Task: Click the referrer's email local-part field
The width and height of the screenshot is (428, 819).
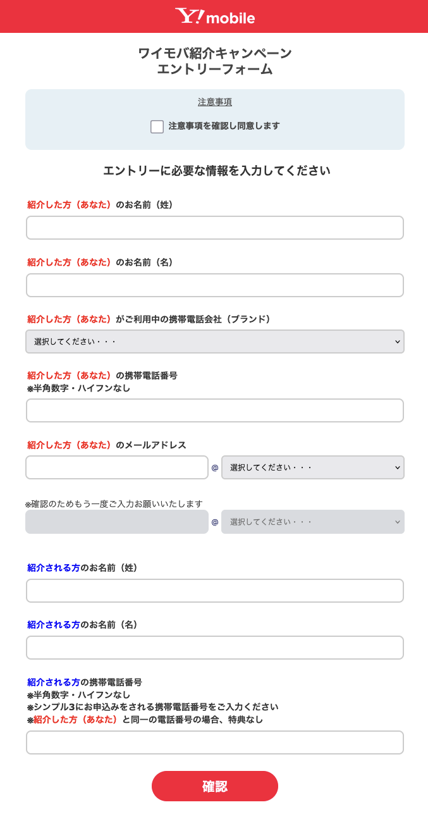Action: [117, 467]
